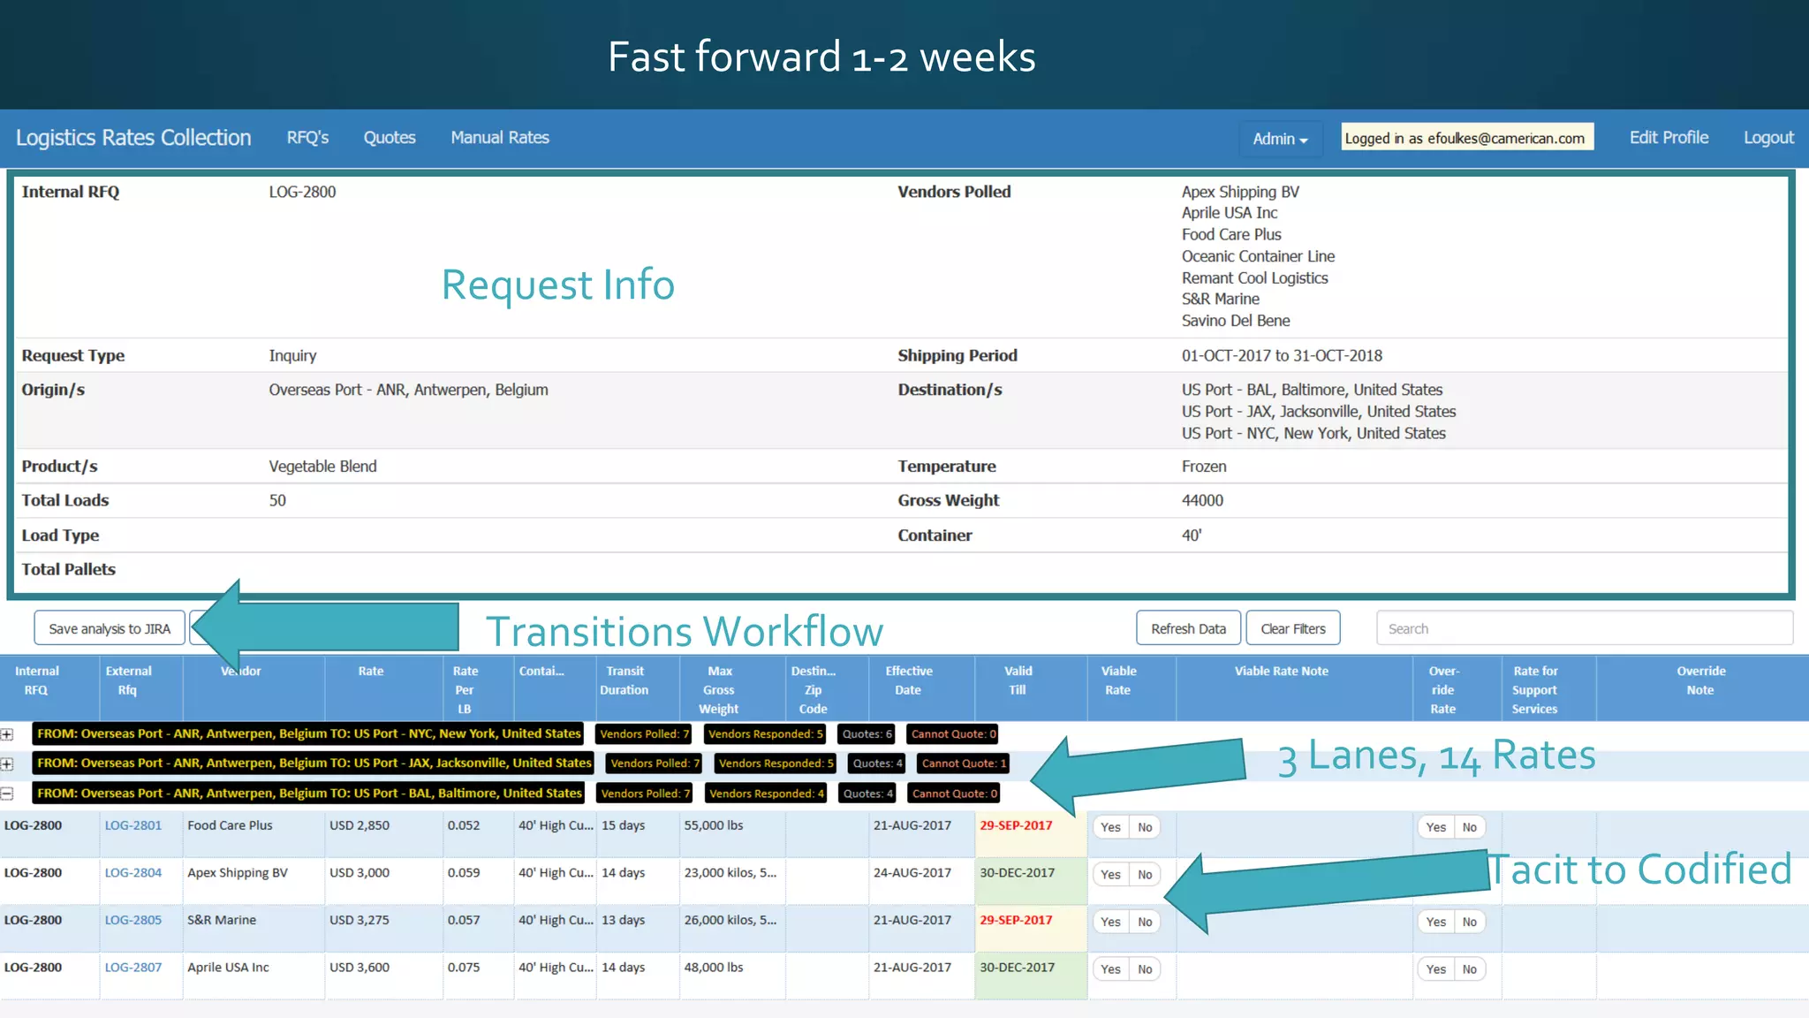
Task: Click the Refresh Data button
Action: point(1188,628)
